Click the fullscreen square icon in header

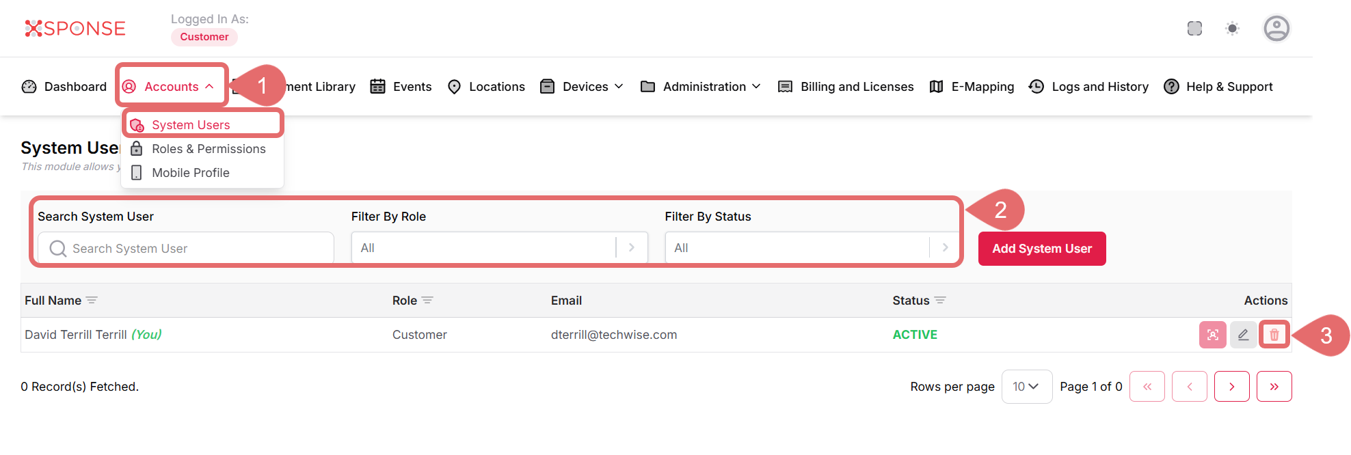point(1194,29)
